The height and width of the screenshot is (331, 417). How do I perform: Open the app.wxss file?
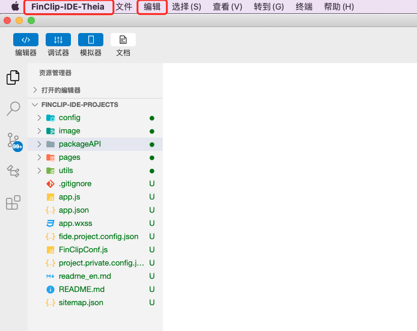[x=75, y=223]
